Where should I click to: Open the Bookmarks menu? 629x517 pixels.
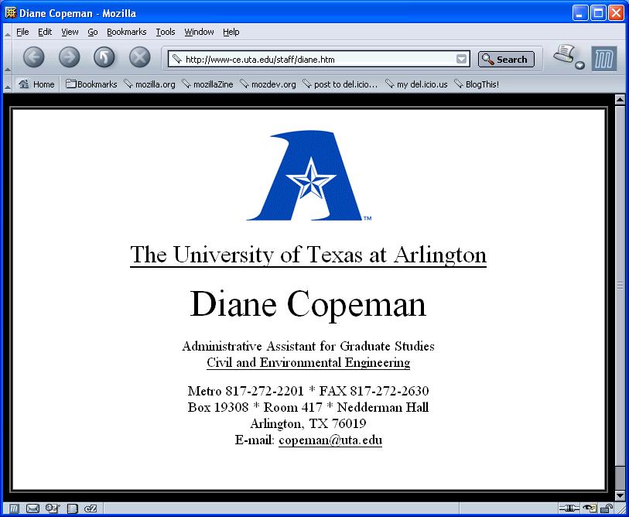pos(126,32)
